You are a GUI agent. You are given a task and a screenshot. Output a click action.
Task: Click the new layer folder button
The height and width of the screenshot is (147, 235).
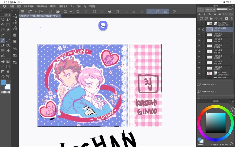[211, 19]
